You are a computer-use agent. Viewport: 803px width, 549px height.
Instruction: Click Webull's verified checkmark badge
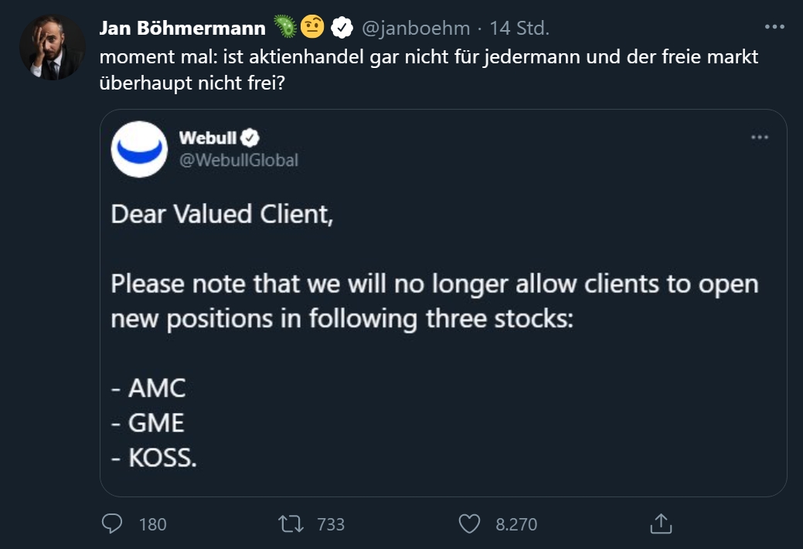point(250,138)
